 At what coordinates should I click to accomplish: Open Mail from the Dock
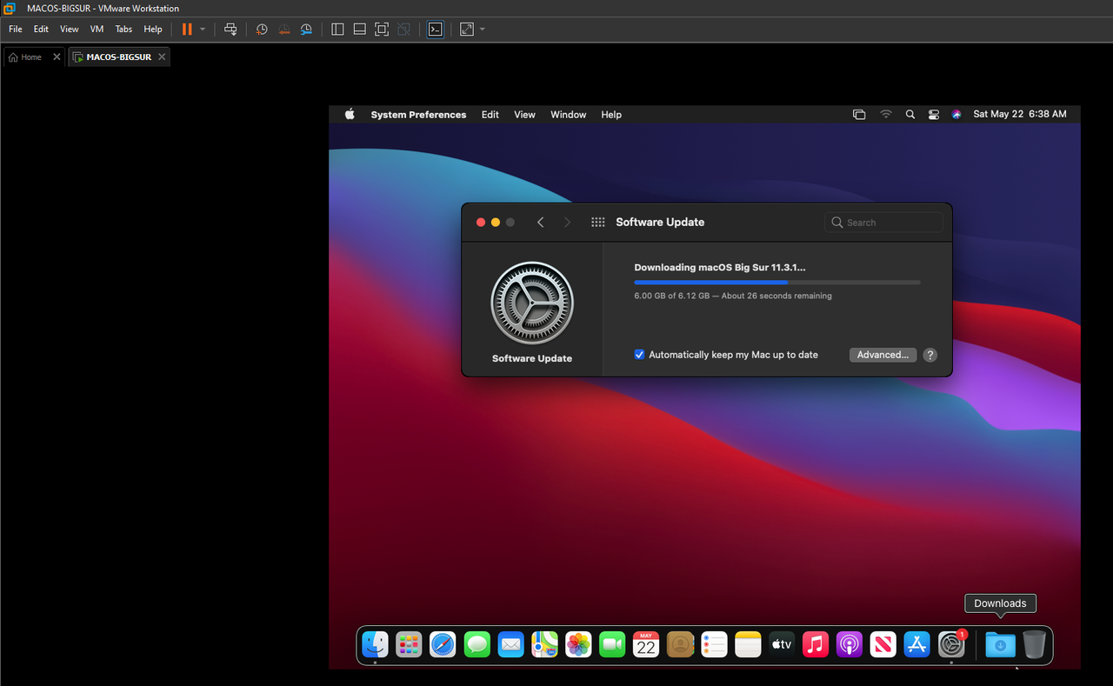[510, 644]
